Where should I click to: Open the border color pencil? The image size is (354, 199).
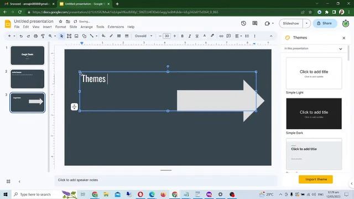111,36
